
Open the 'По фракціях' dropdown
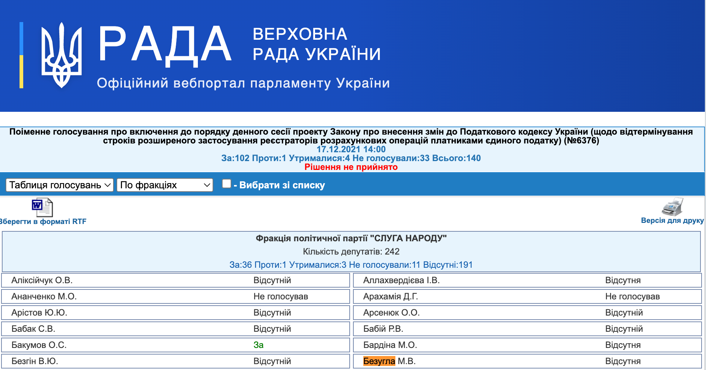[165, 185]
